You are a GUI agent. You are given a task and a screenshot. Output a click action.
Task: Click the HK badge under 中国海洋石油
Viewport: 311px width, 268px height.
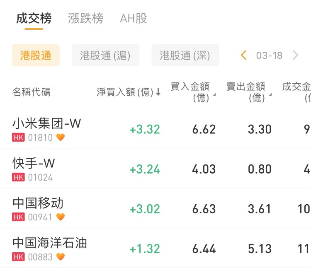[x=18, y=257]
